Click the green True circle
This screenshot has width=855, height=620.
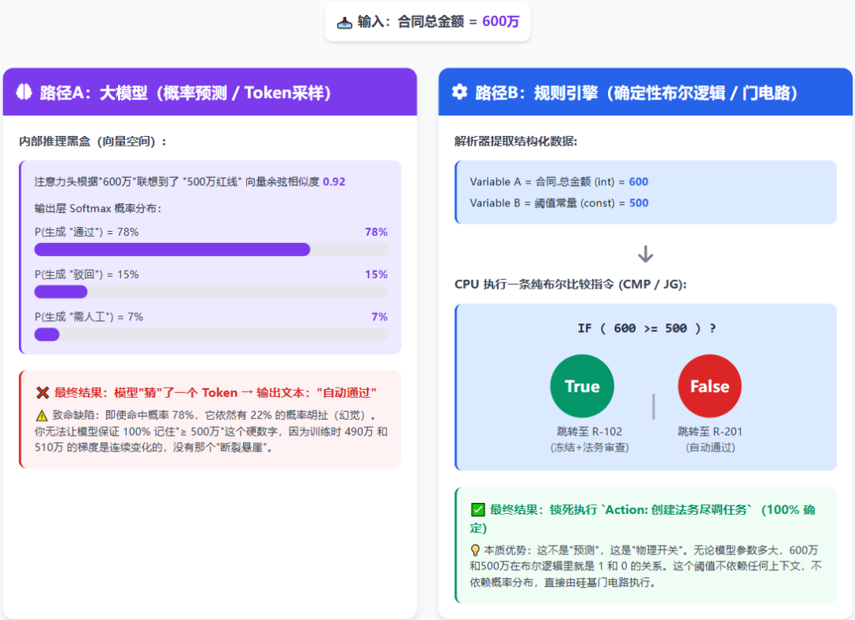(x=582, y=386)
